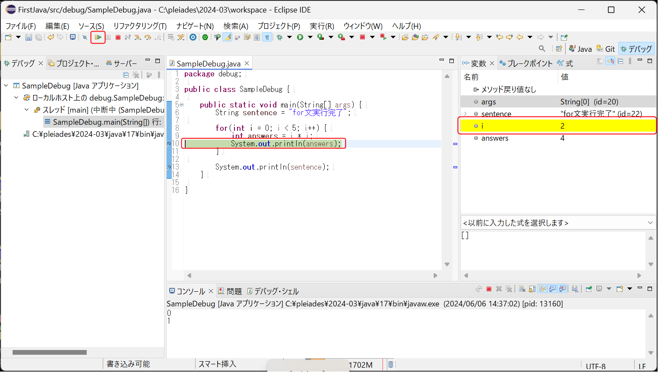Screen dimensions: 658x372
Task: Step Over the current line
Action: tap(148, 37)
